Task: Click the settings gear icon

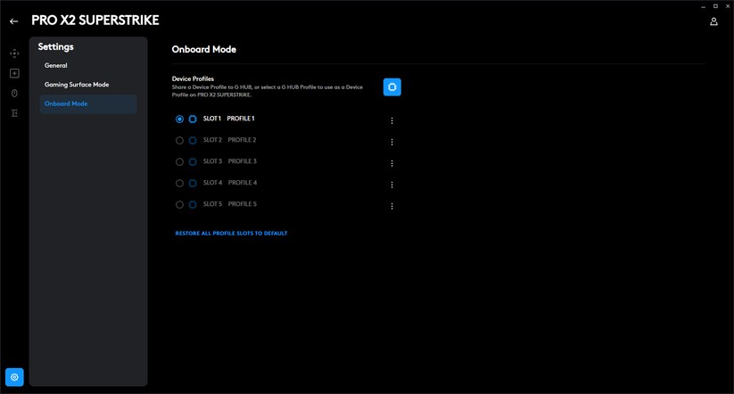Action: point(14,377)
